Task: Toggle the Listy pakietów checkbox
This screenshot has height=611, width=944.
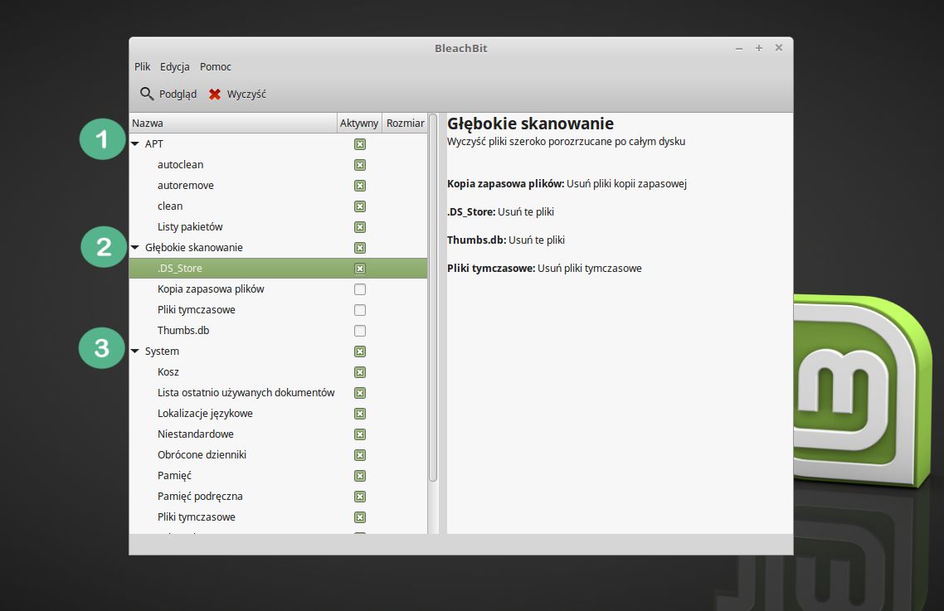Action: coord(360,227)
